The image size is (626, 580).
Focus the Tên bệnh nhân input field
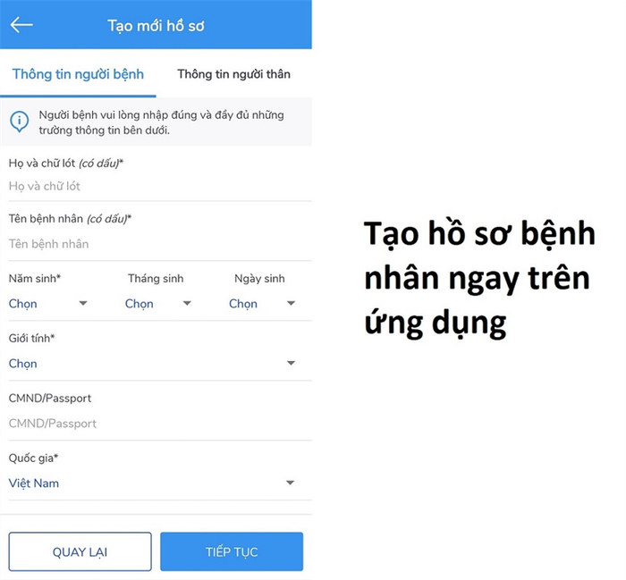tap(160, 244)
